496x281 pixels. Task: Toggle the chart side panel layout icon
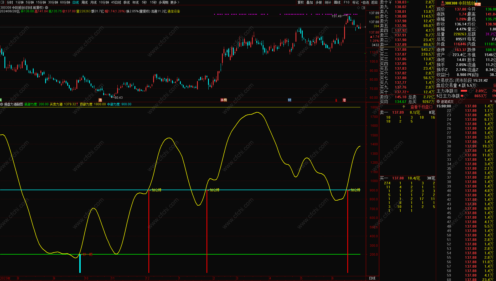363,8
